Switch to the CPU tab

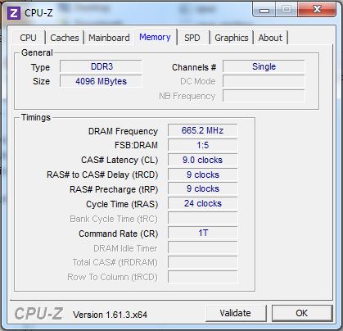pos(28,38)
